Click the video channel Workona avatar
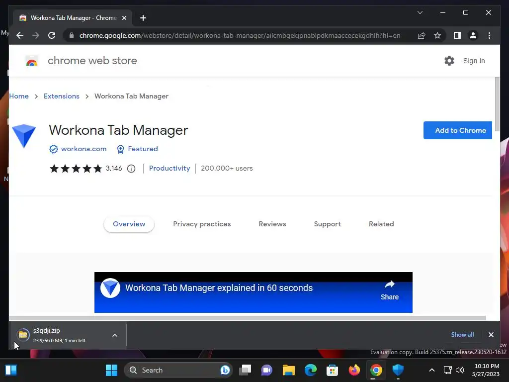Viewport: 509px width, 382px height. (110, 288)
